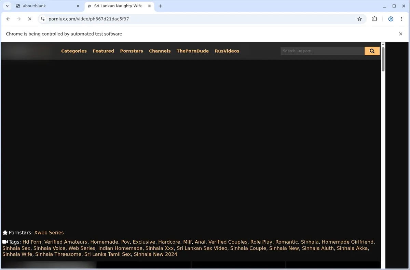Submit search with orange magnifier button
The width and height of the screenshot is (410, 270).
(372, 51)
